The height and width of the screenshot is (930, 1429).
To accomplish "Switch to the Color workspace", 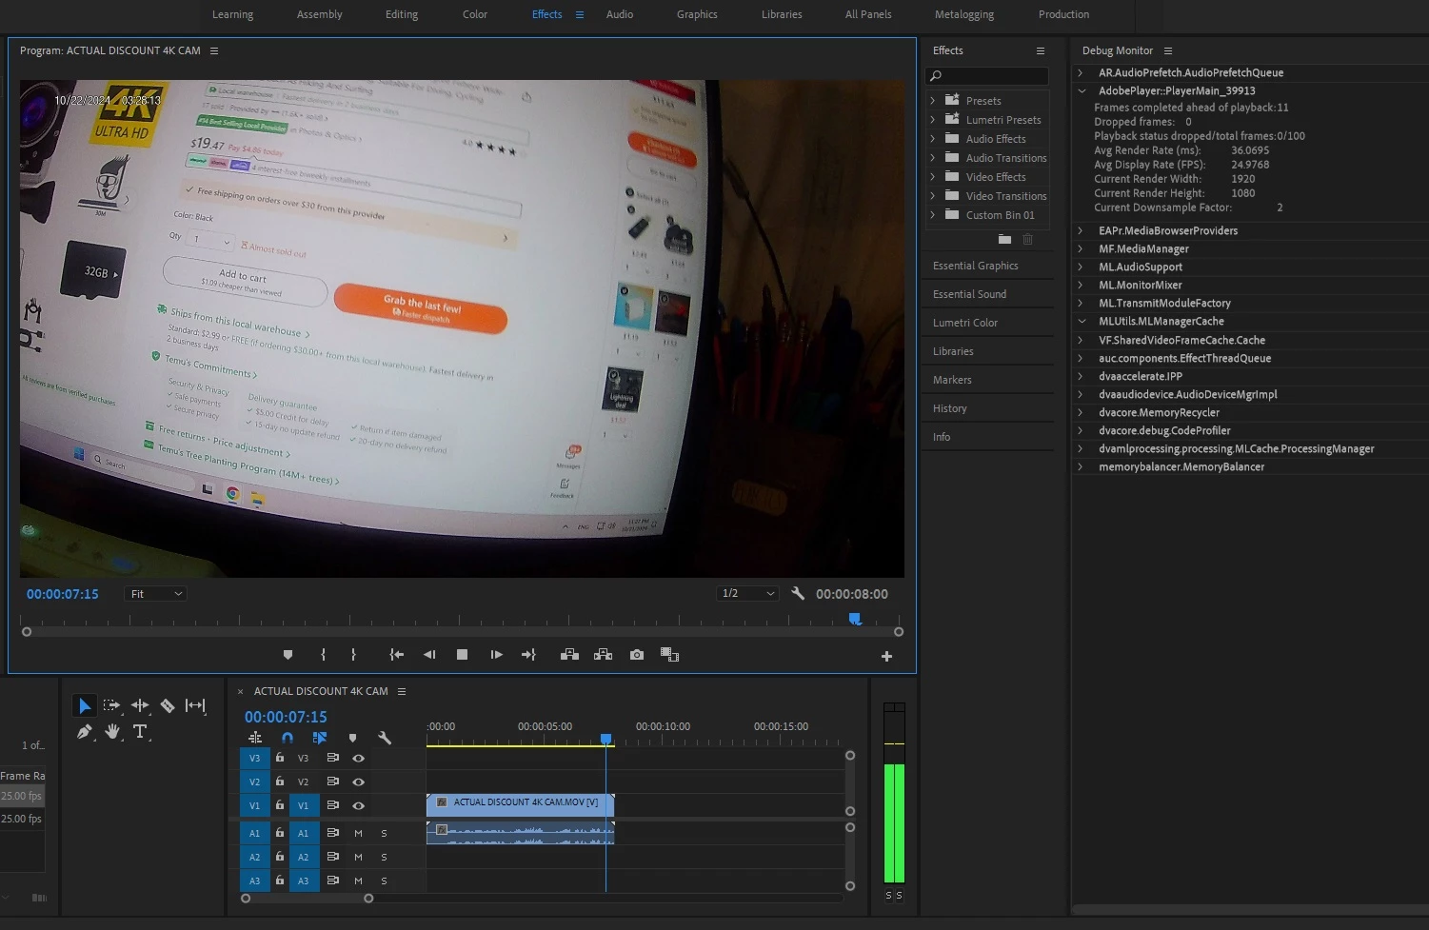I will point(475,14).
